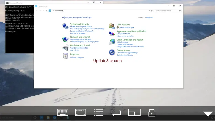Screen dimensions: 215x121
Task: Open the User Accounts people icon
Action: coord(112,26)
